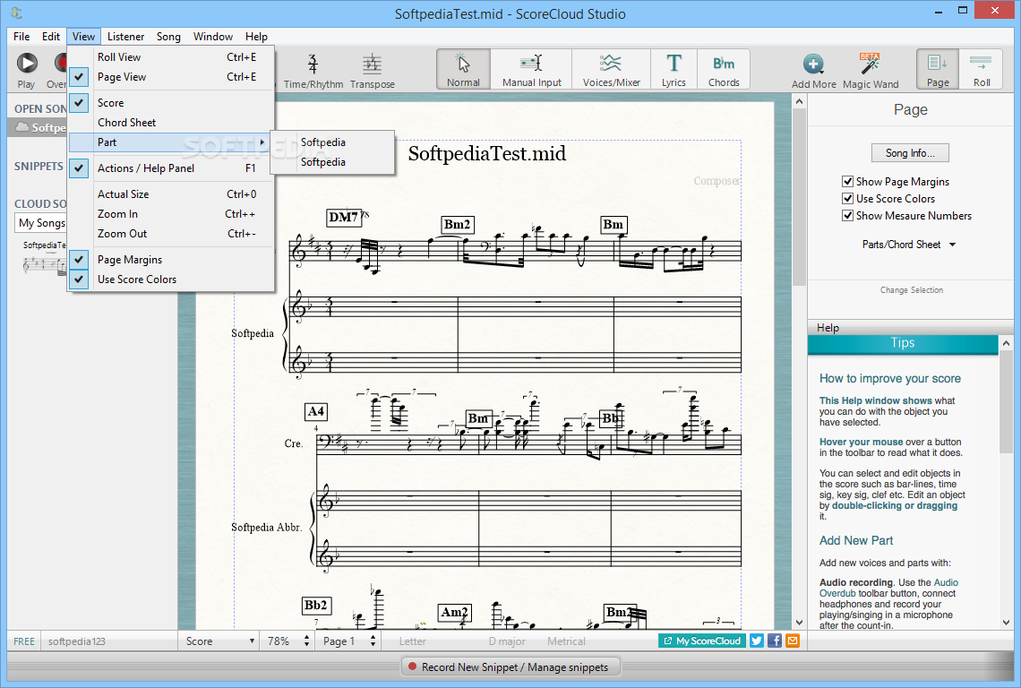Click the Tips tab in Help panel
This screenshot has width=1021, height=688.
coord(903,343)
